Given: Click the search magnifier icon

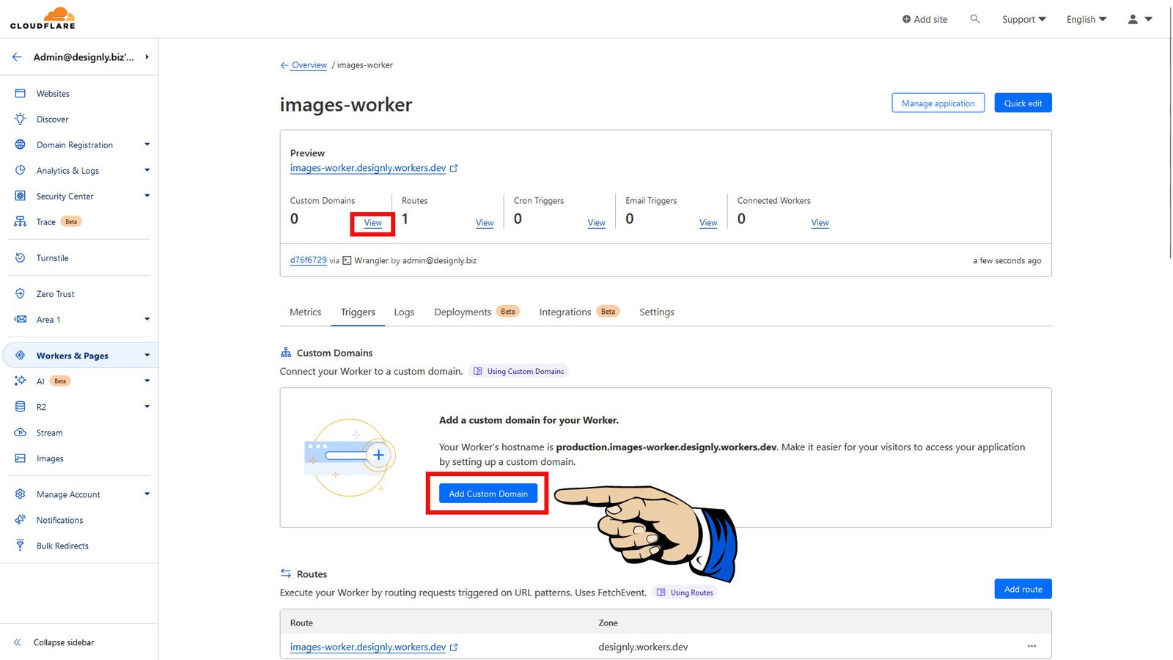Looking at the screenshot, I should (974, 19).
